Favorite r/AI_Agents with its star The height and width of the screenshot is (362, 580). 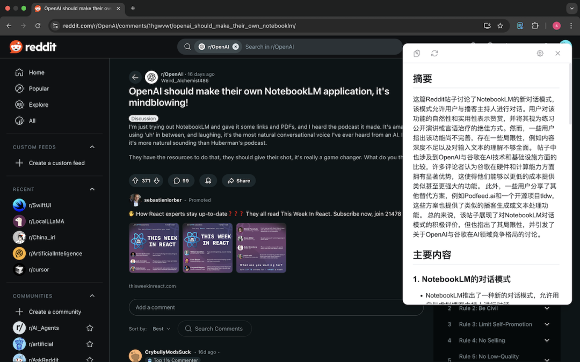coord(90,328)
